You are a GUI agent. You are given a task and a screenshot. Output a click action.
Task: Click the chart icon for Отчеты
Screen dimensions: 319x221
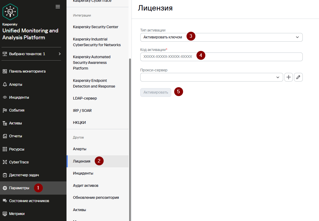(5, 136)
